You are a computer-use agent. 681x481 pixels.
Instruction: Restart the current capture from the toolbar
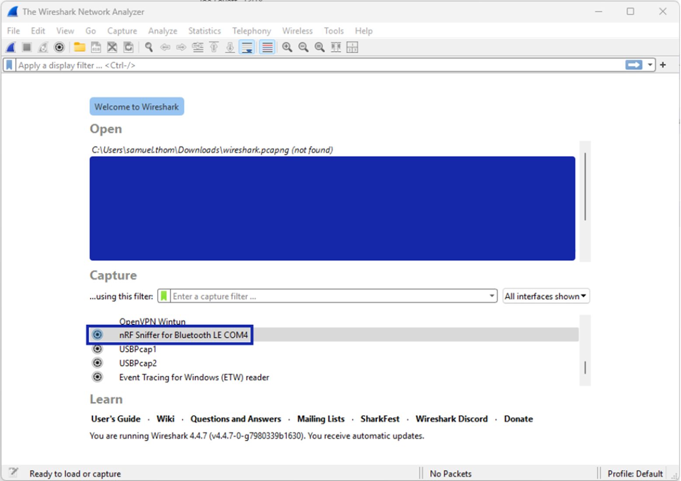coord(43,47)
